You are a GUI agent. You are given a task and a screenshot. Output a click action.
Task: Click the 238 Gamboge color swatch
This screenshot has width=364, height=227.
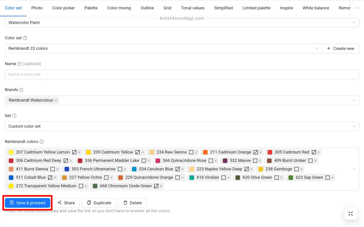coord(261,169)
